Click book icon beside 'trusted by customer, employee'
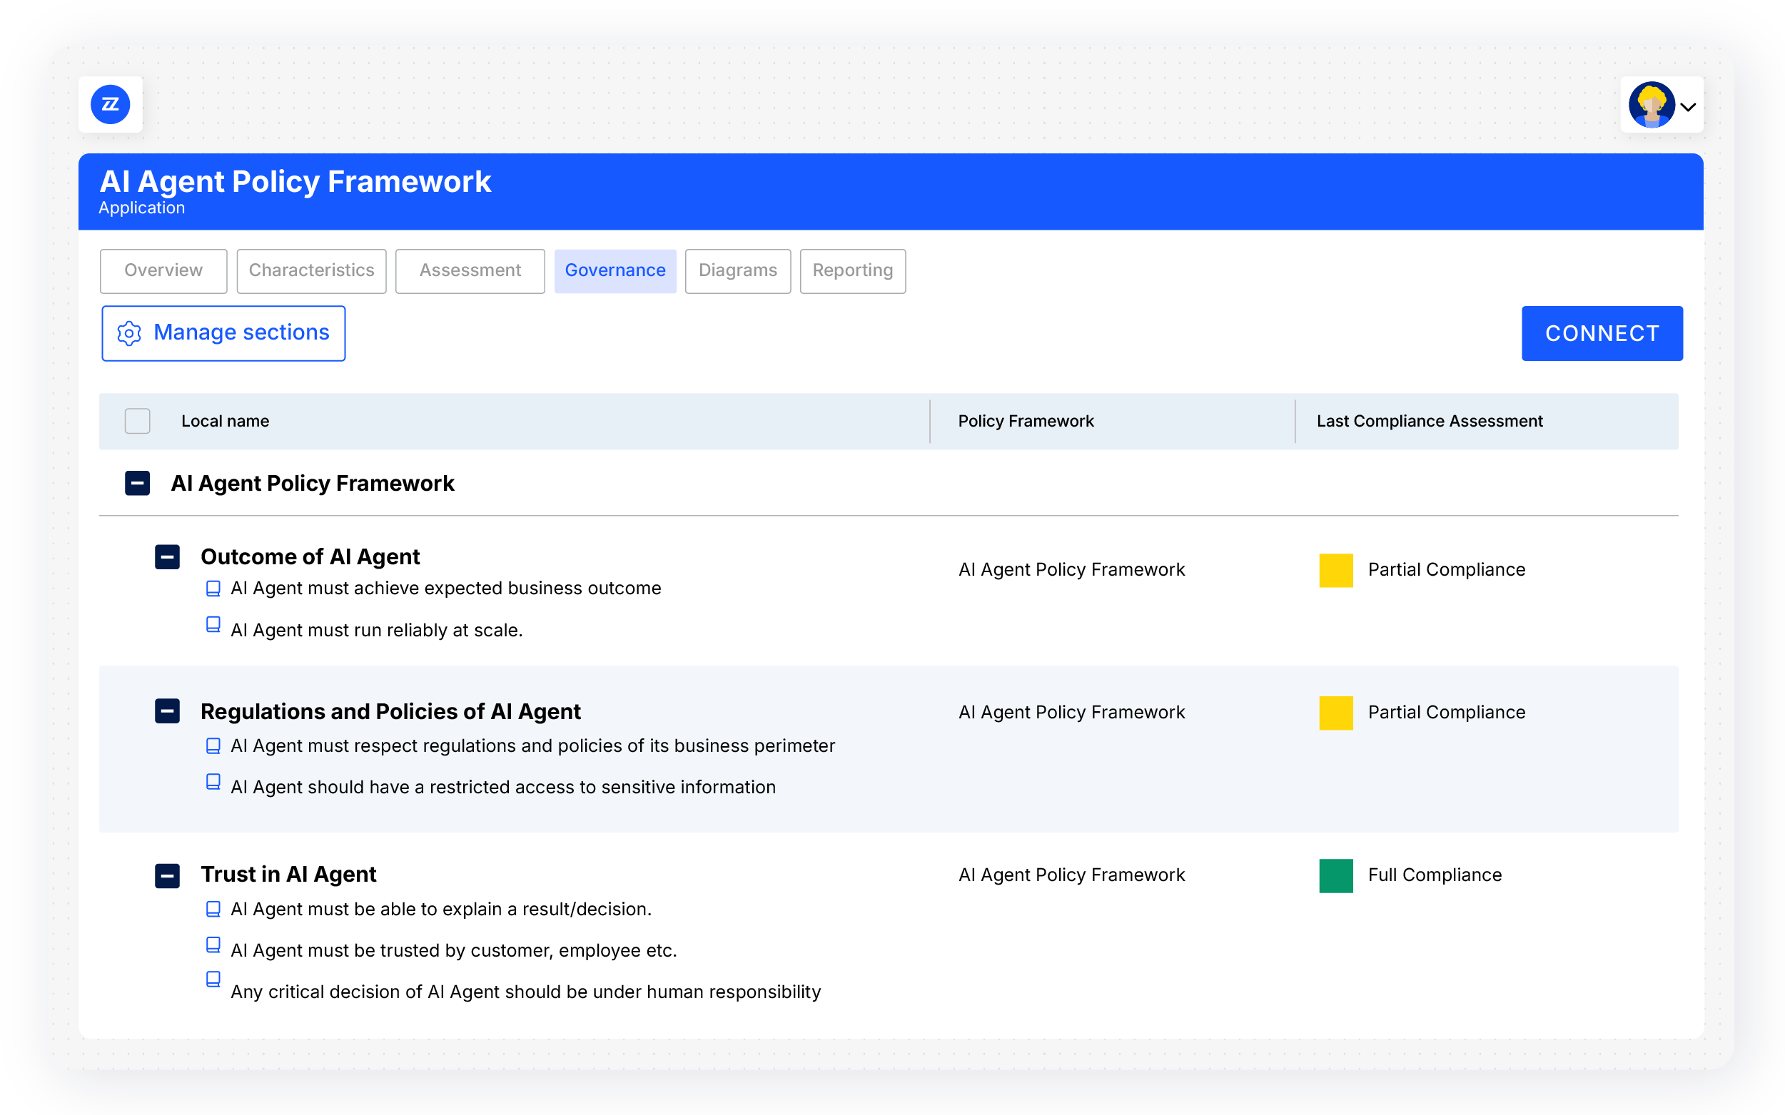The height and width of the screenshot is (1115, 1785). (213, 945)
